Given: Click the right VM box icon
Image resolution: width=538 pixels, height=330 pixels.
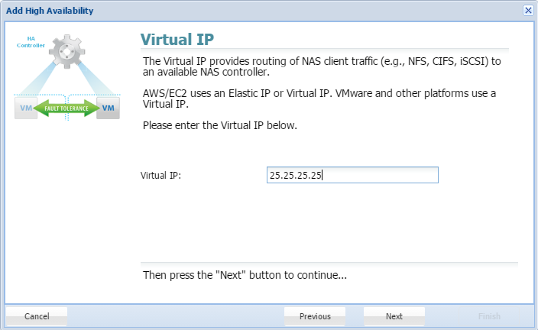Looking at the screenshot, I should click(x=109, y=108).
